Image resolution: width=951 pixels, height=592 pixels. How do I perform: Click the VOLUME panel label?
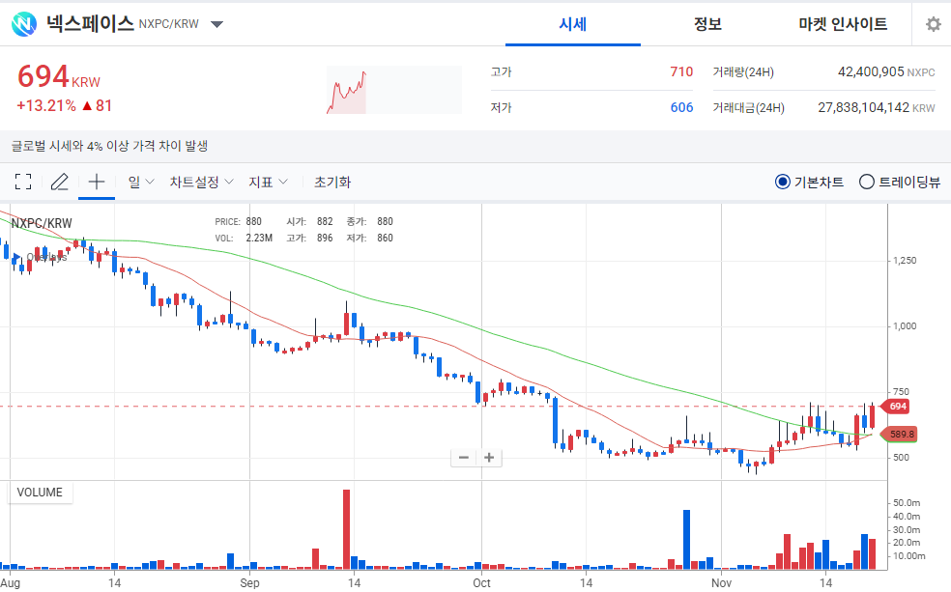[x=40, y=493]
